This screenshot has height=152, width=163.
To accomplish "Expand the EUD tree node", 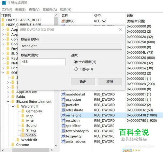I will click(x=3, y=54).
